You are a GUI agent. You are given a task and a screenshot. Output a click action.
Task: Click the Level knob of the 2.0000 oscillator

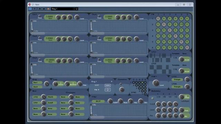(136, 17)
